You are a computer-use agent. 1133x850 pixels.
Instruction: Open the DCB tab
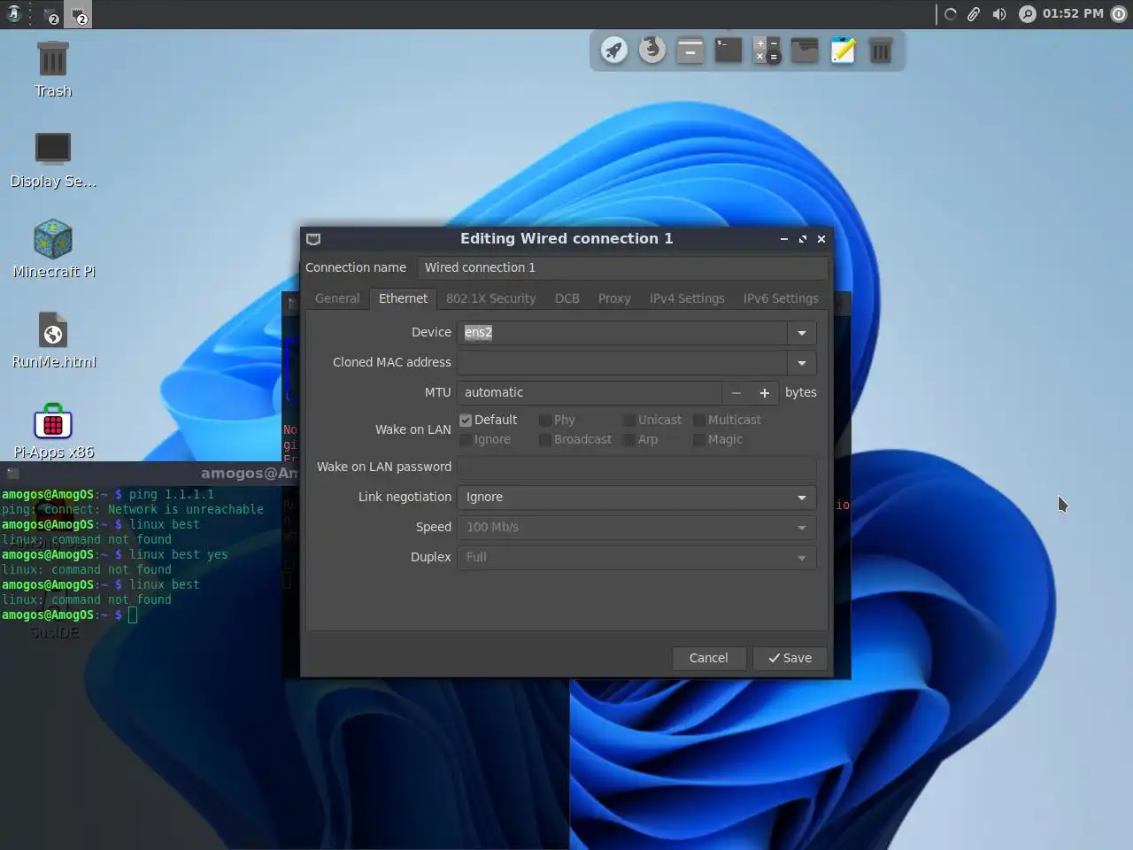(x=567, y=298)
